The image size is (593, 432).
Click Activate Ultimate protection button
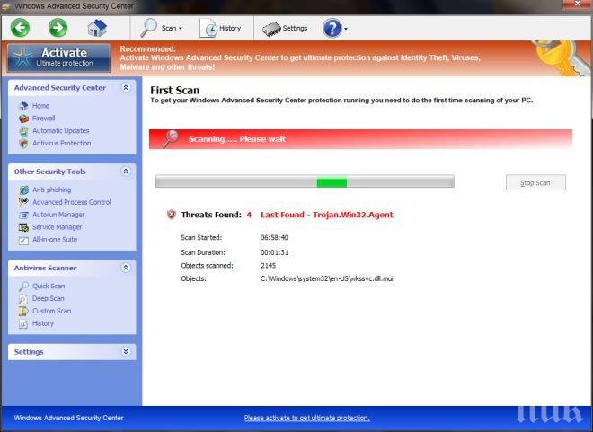point(59,57)
